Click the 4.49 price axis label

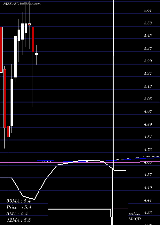(x=148, y=187)
